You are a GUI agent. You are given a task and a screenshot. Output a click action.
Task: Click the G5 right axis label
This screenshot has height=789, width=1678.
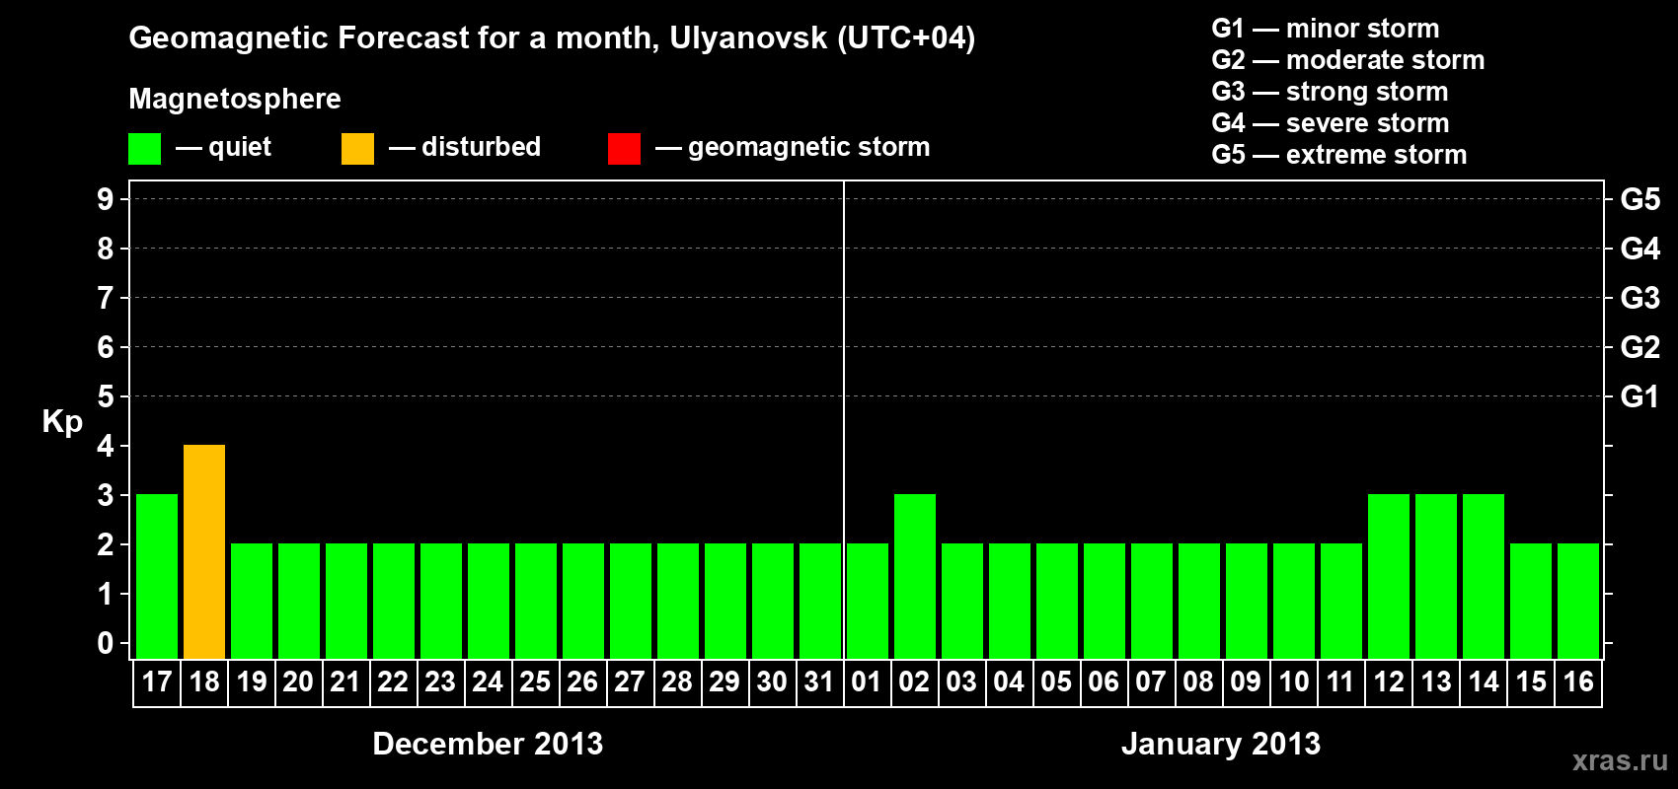[x=1640, y=199]
